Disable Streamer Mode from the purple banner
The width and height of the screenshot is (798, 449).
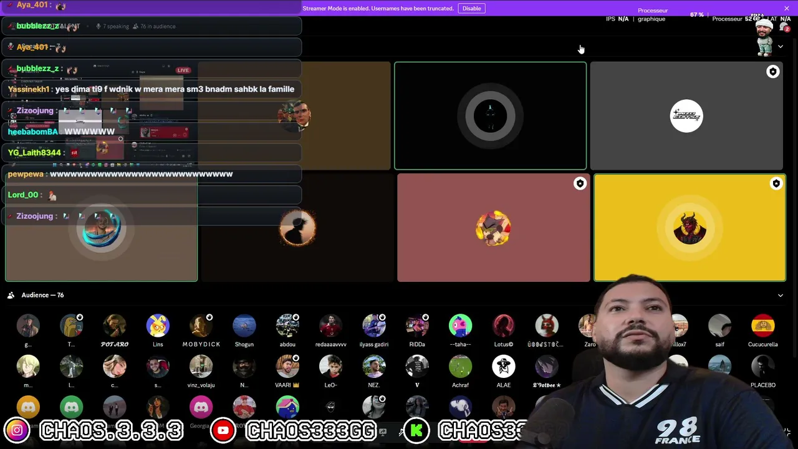471,8
